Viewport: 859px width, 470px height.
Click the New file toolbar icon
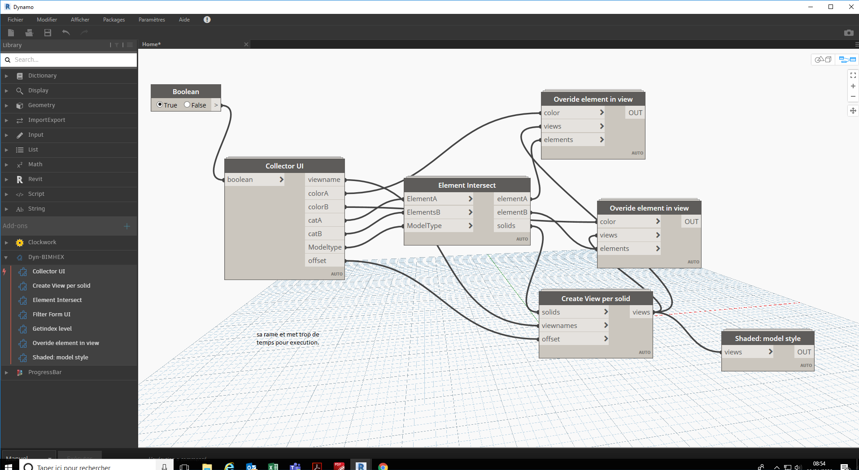coord(11,33)
